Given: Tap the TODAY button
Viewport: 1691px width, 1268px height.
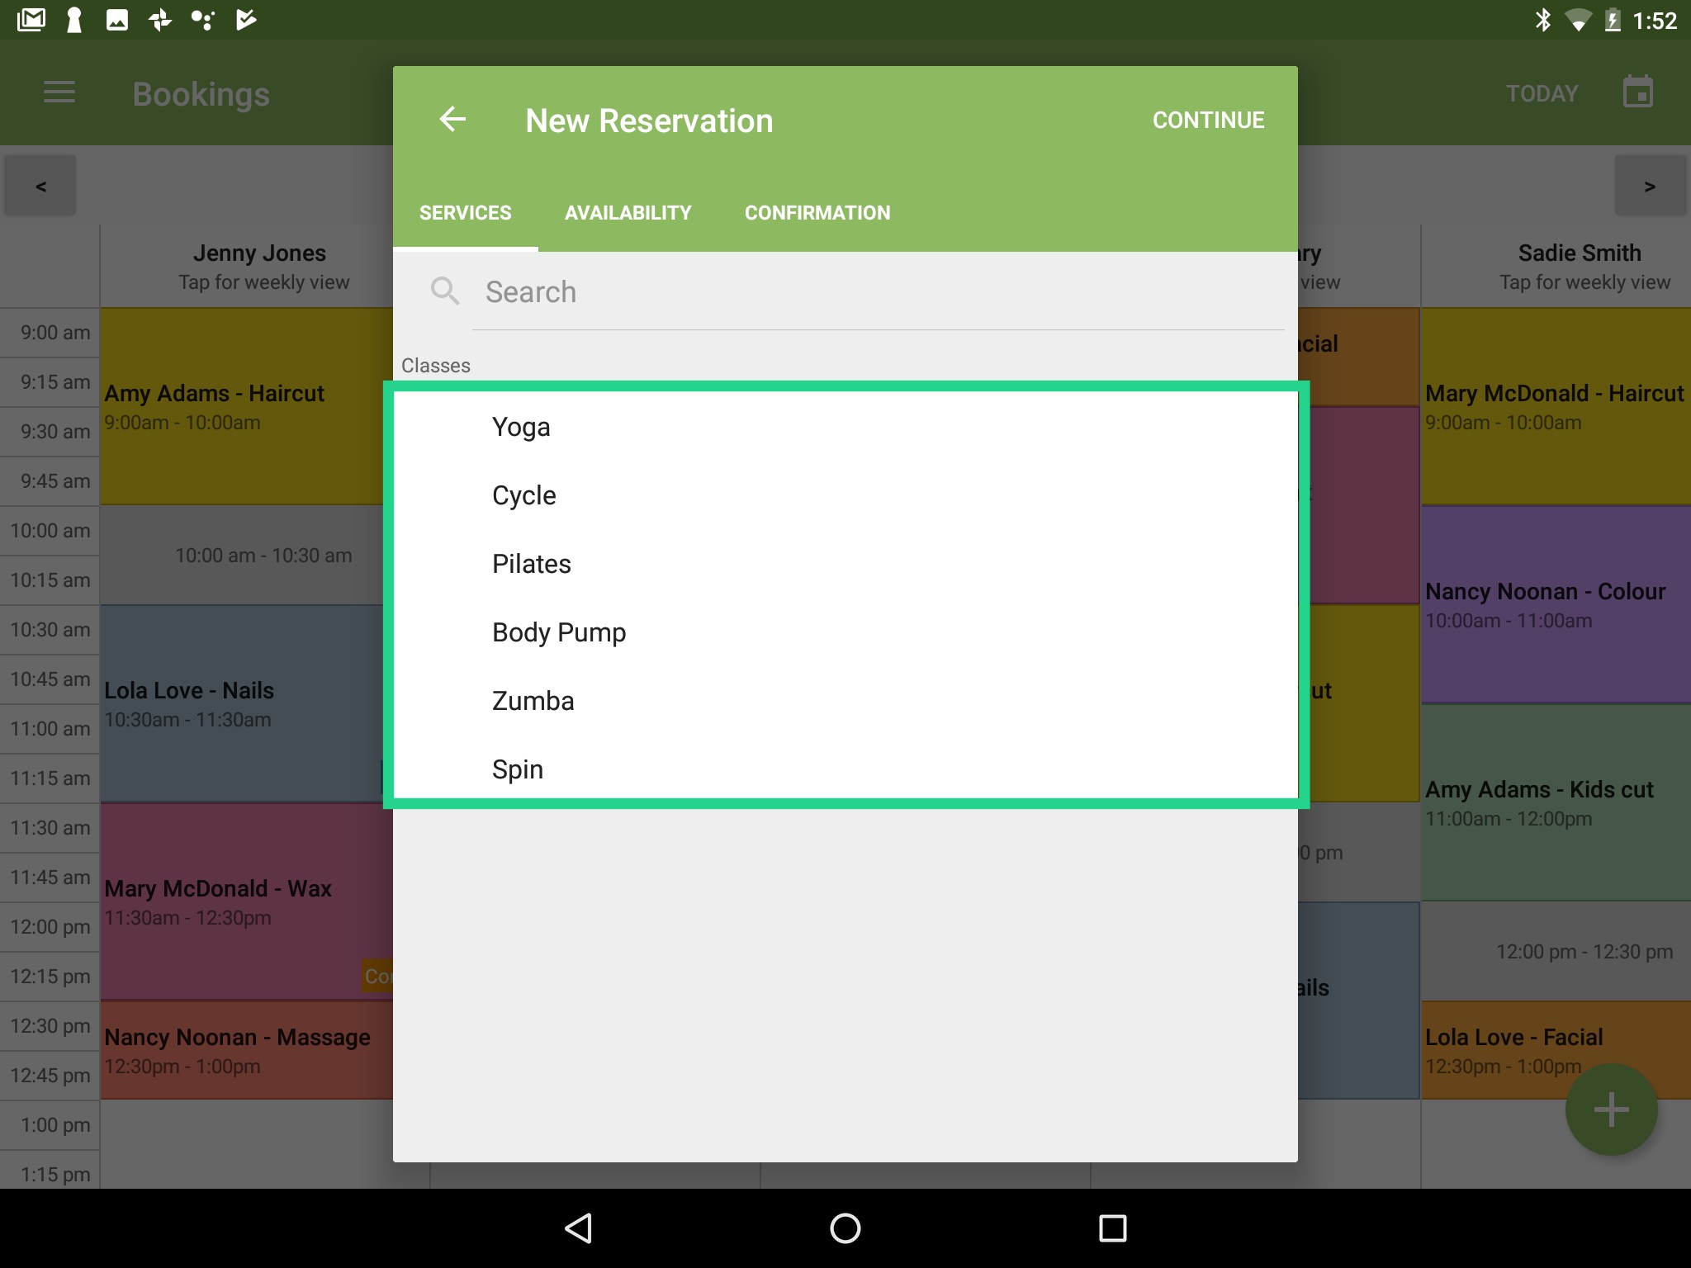Looking at the screenshot, I should 1541,92.
